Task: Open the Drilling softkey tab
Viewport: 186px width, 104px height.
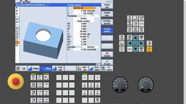Action: [x=34, y=68]
